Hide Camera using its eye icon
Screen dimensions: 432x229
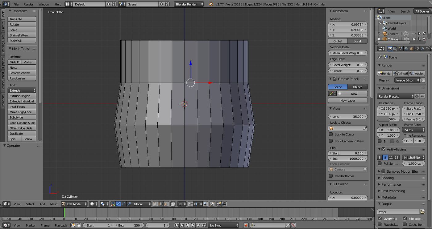pyautogui.click(x=414, y=34)
